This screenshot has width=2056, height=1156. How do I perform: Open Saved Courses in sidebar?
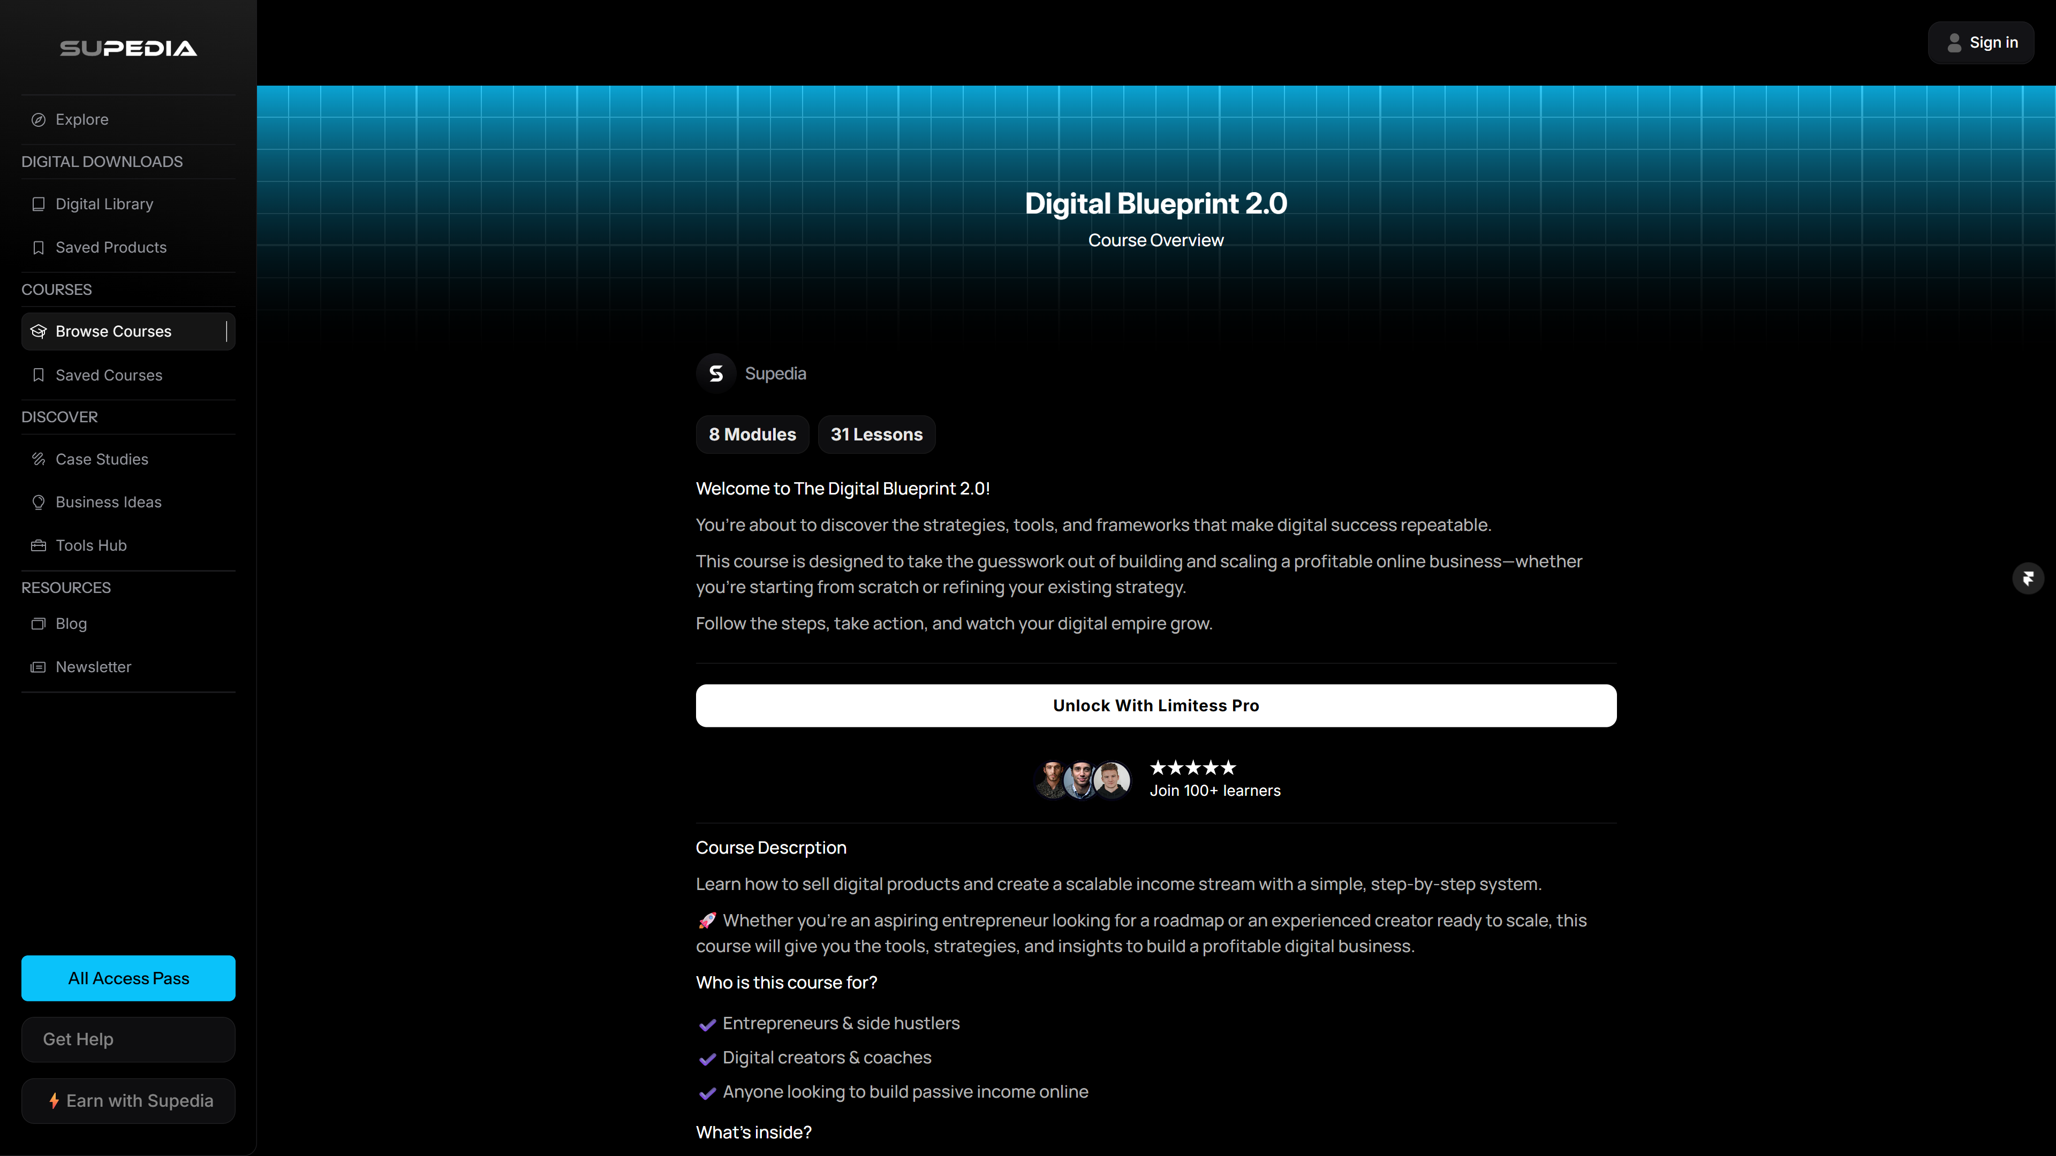pyautogui.click(x=109, y=375)
